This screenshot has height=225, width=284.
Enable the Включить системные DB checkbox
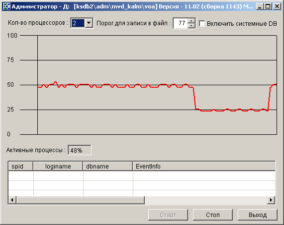(202, 23)
